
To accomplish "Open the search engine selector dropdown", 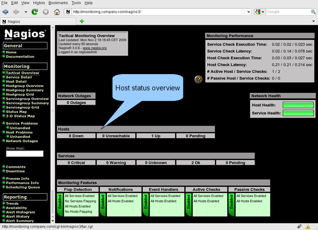I will [x=263, y=12].
